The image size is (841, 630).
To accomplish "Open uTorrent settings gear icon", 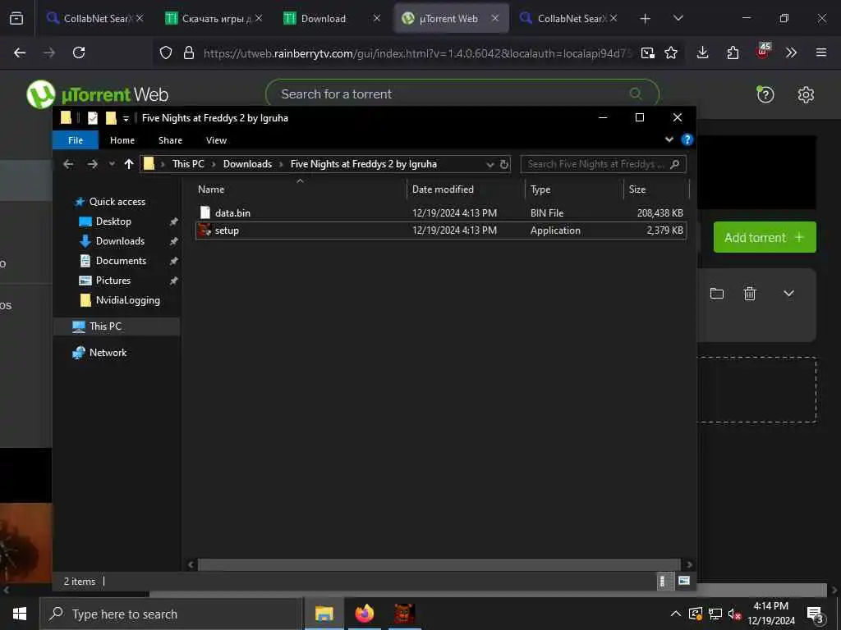I will point(806,95).
